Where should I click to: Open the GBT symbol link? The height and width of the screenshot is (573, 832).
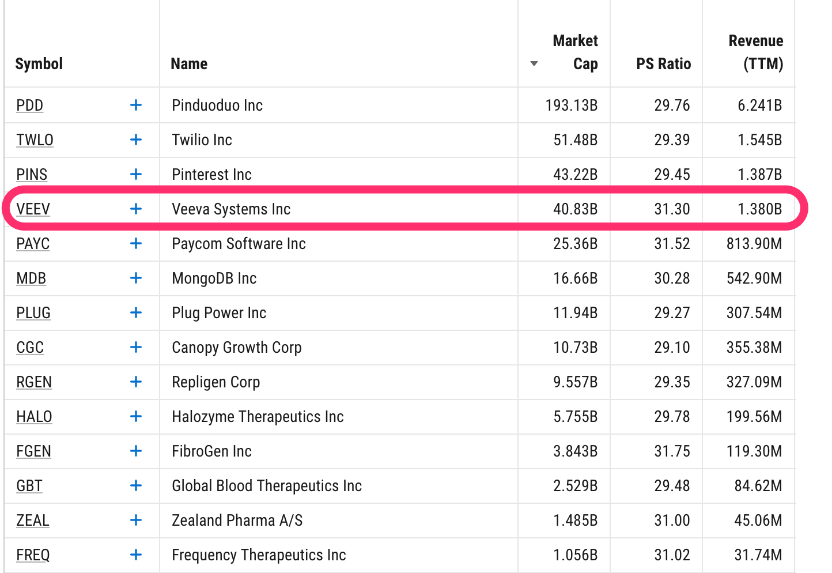[29, 485]
